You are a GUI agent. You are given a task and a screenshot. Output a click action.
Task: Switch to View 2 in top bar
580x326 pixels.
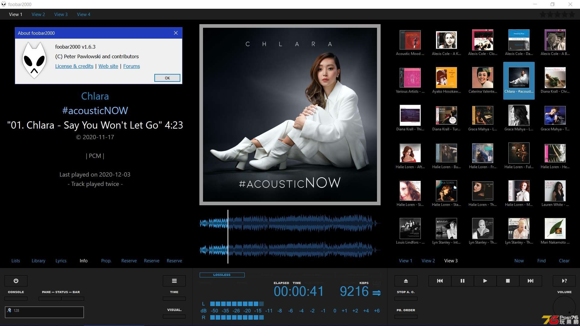click(x=38, y=14)
